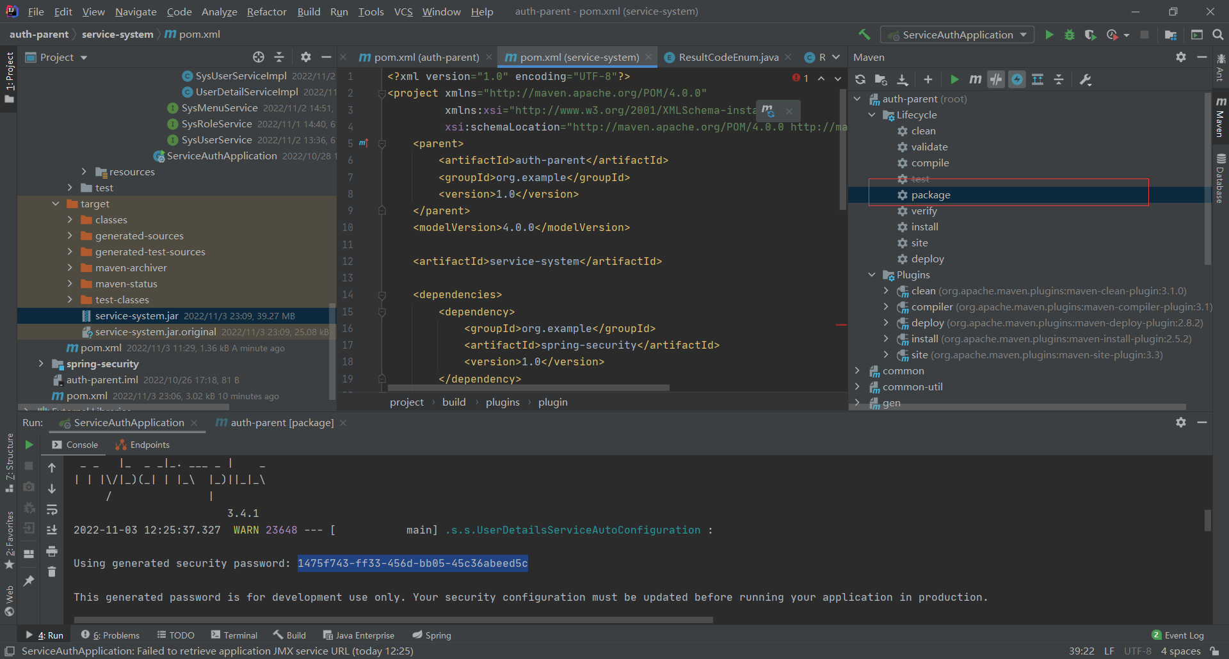This screenshot has height=659, width=1229.
Task: Expand the spring-security module folder
Action: coord(41,364)
